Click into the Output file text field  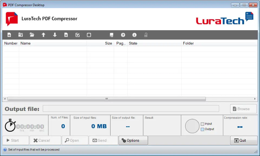[x=131, y=109]
